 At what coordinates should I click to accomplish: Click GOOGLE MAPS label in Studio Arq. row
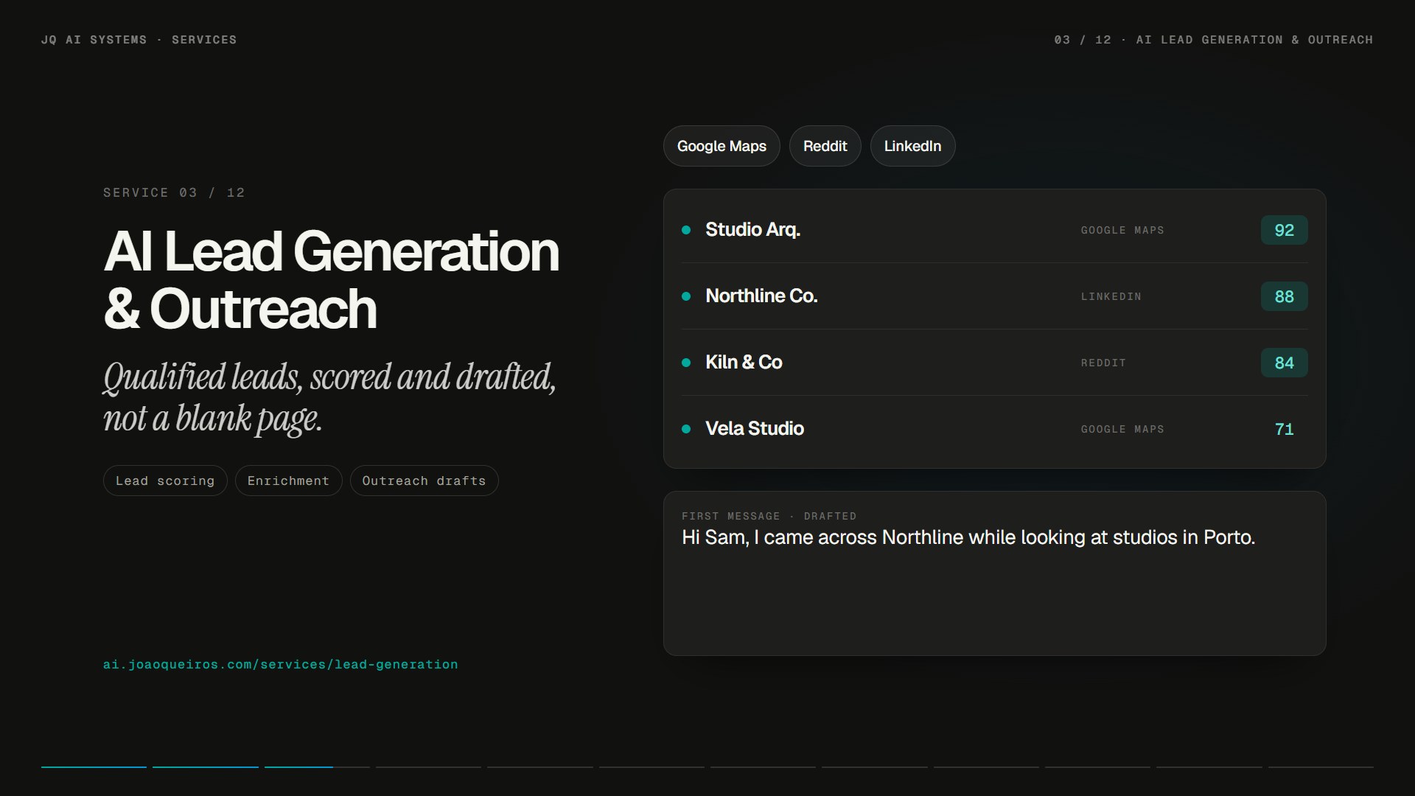point(1122,230)
